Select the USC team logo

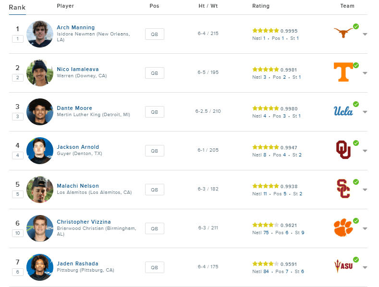(x=343, y=189)
